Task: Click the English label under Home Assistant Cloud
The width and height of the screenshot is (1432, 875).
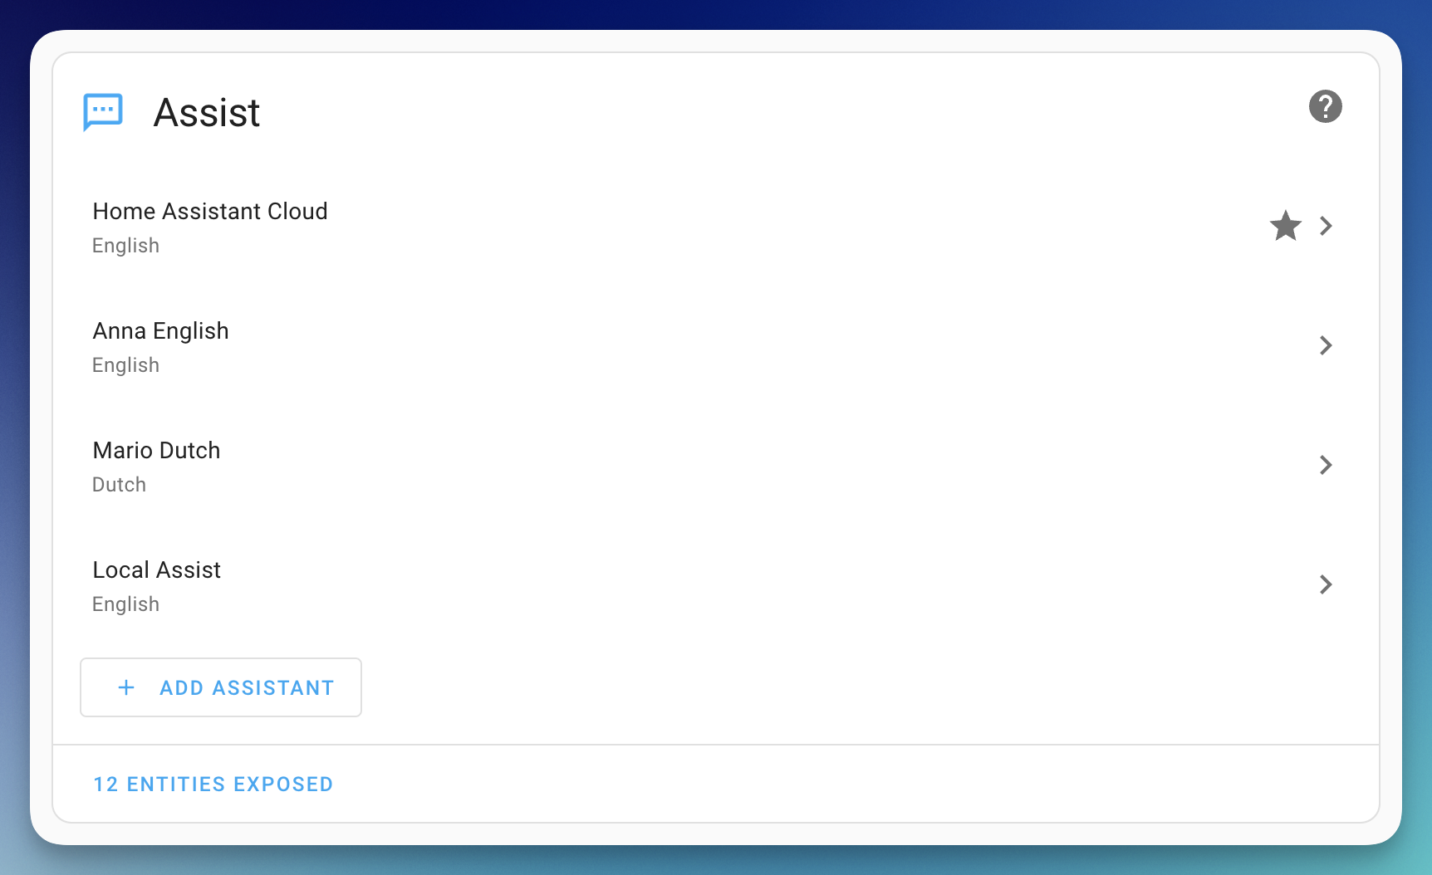Action: click(125, 245)
